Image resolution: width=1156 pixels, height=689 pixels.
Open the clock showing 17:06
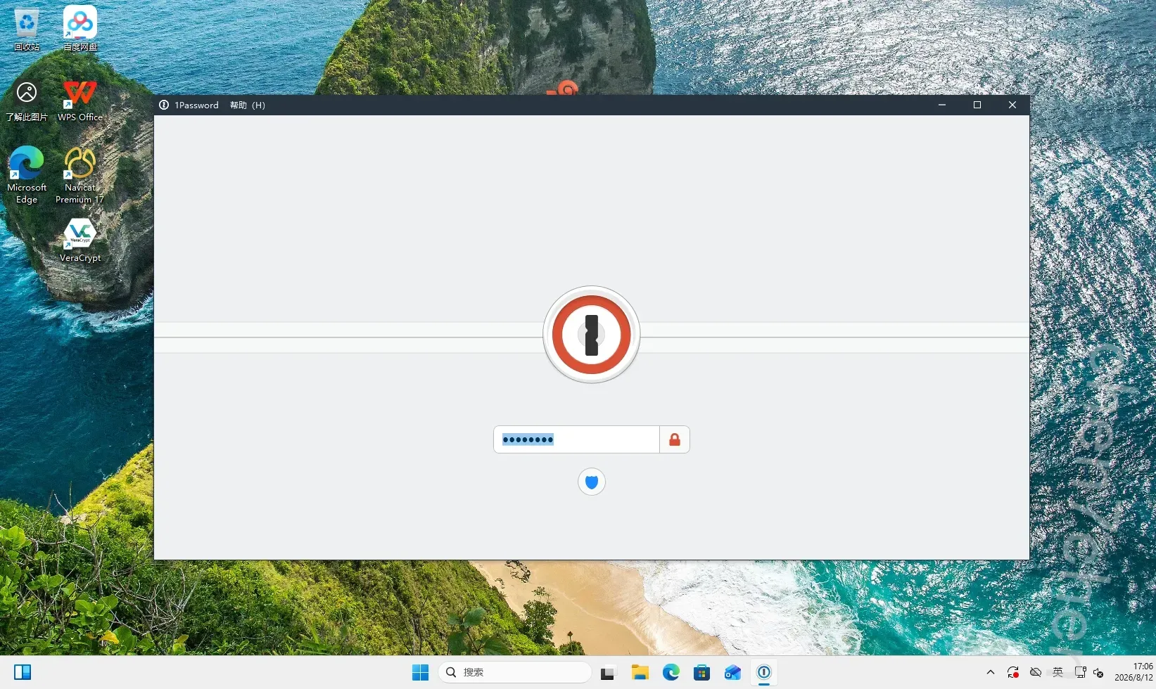point(1133,672)
